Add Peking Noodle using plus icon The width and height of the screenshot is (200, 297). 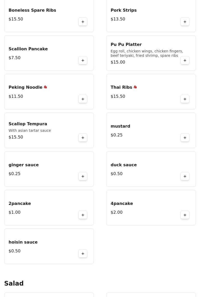click(x=83, y=99)
